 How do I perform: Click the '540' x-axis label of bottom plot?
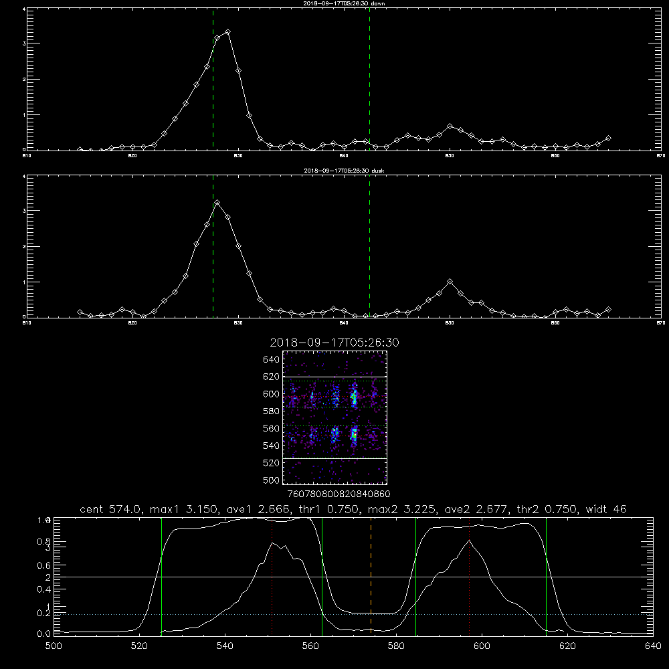click(225, 646)
